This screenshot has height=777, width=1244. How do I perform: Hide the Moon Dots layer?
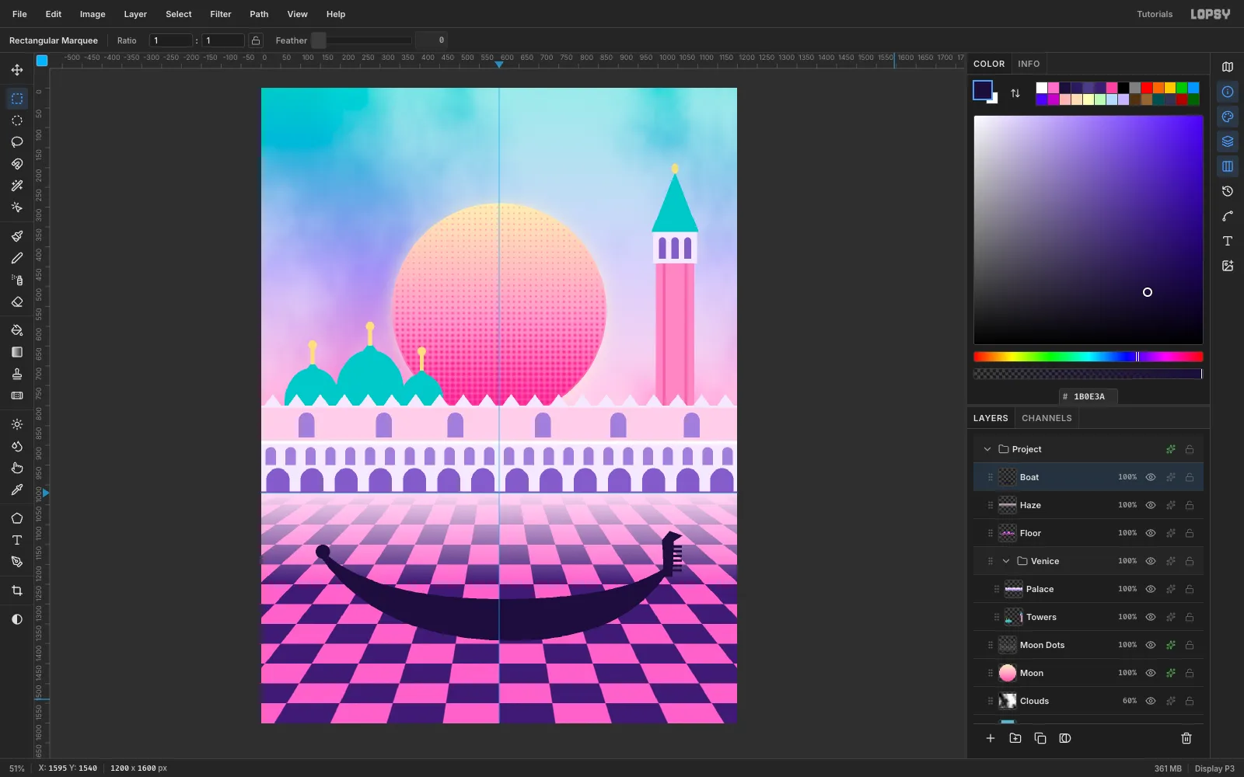(1151, 645)
